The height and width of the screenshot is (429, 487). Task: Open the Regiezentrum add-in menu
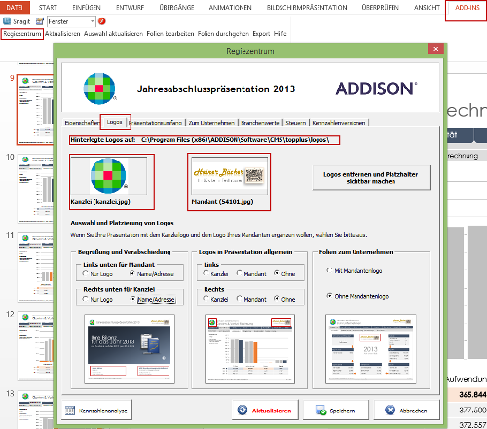(x=22, y=34)
